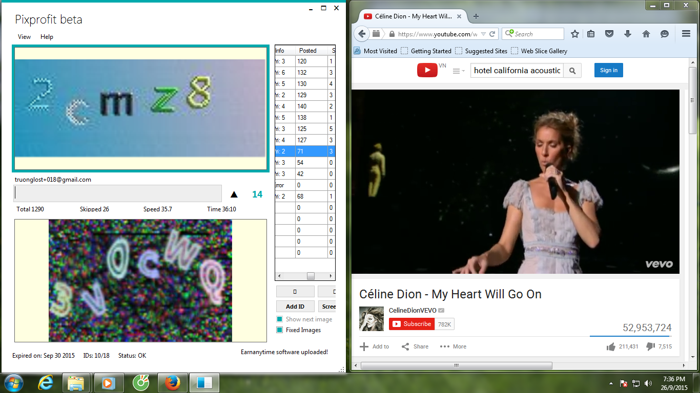Viewport: 700px width, 393px height.
Task: Click the Add ID button
Action: [x=295, y=307]
